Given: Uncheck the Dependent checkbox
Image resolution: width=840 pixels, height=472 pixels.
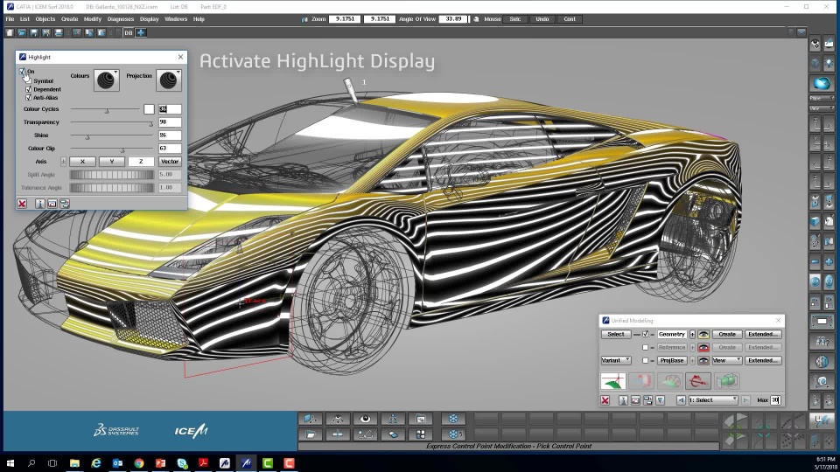Looking at the screenshot, I should coord(29,89).
